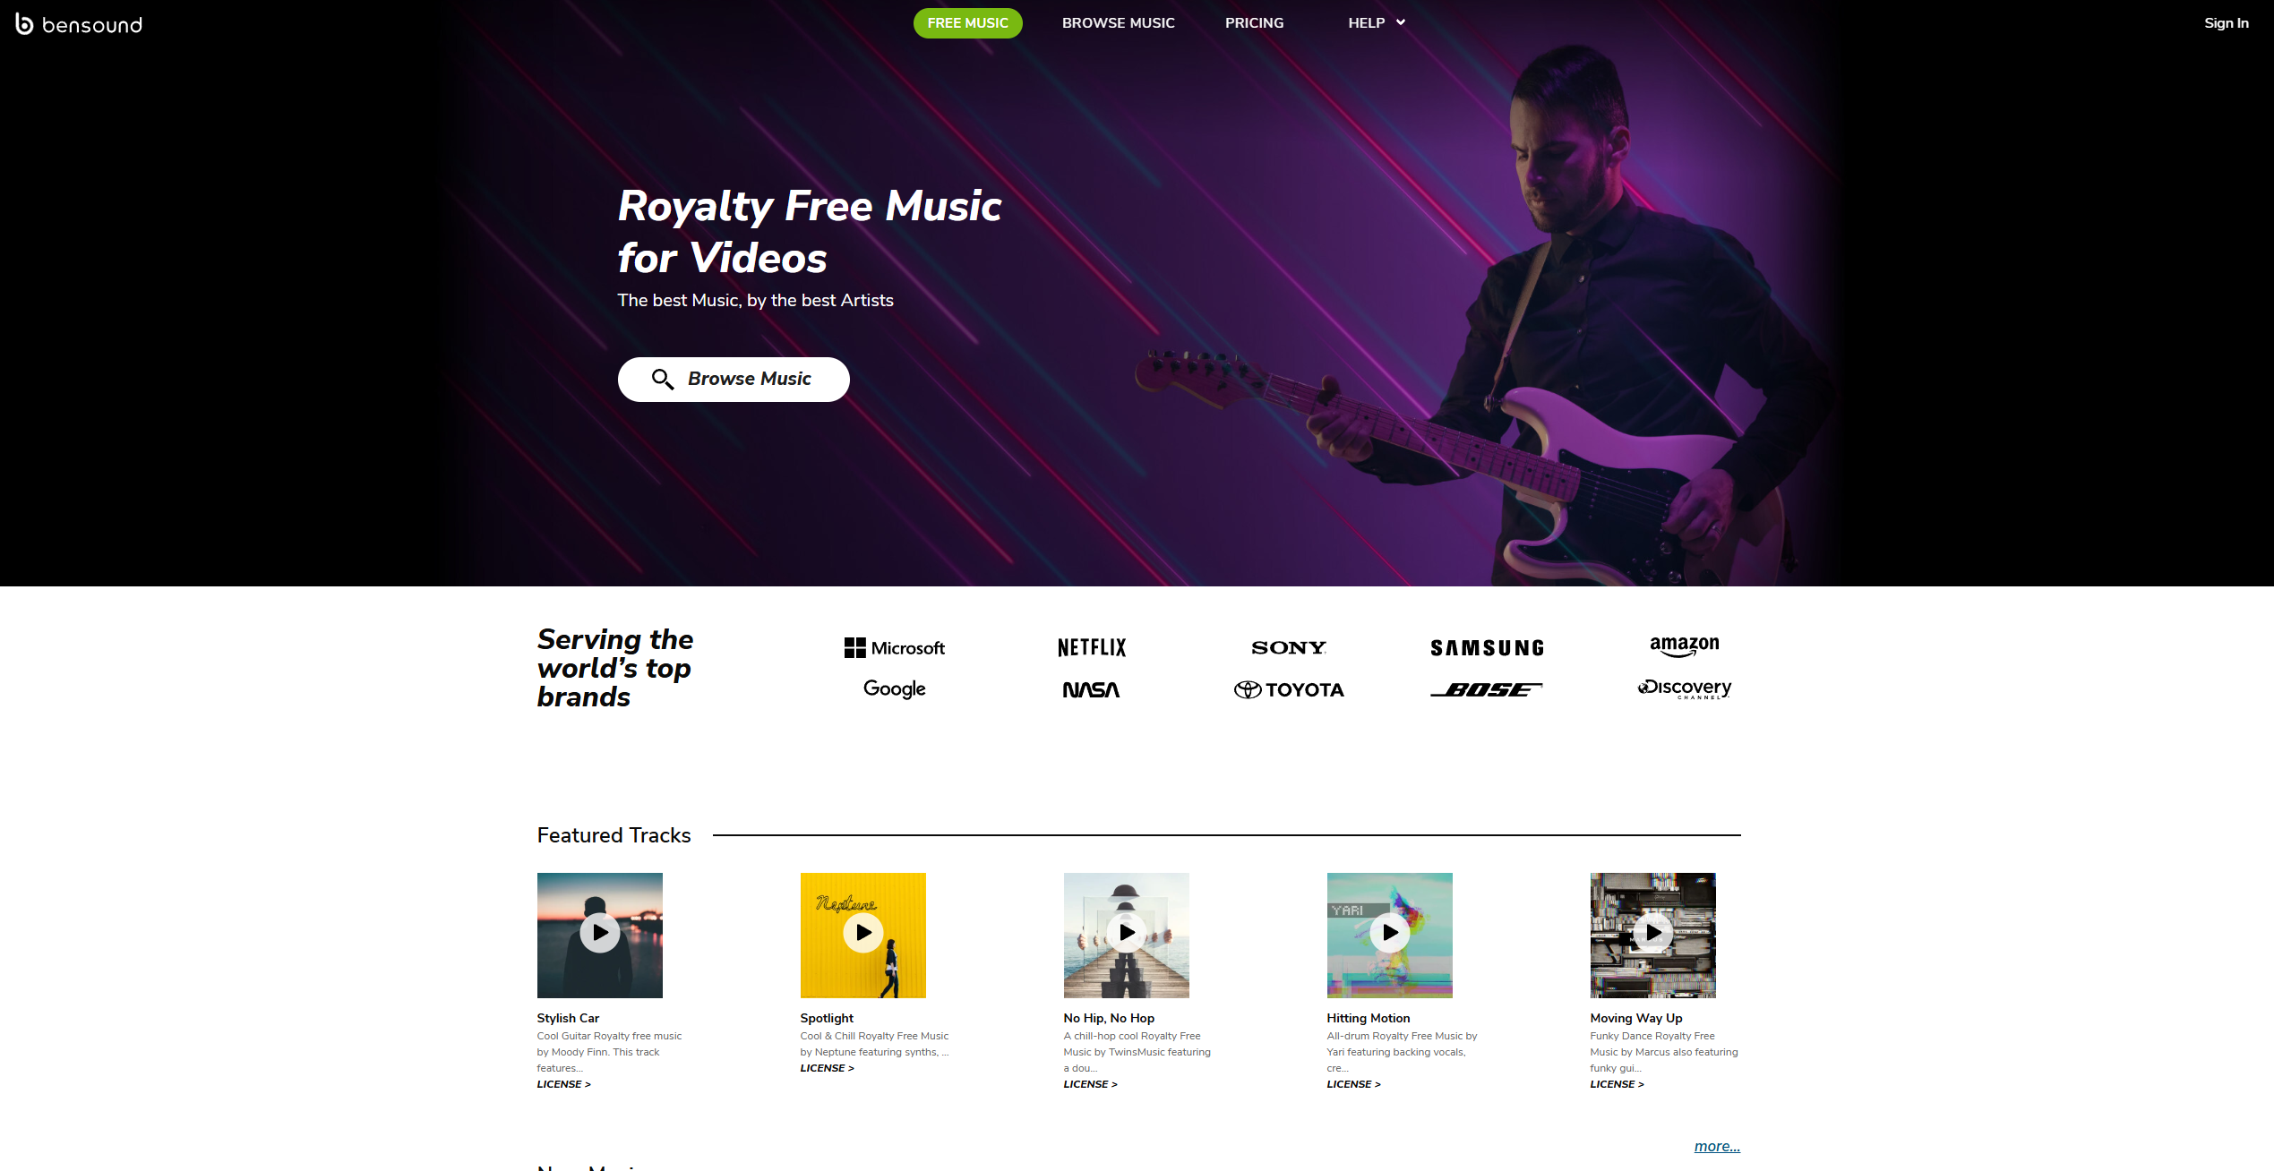
Task: Open the FREE MUSIC tab
Action: tap(967, 23)
